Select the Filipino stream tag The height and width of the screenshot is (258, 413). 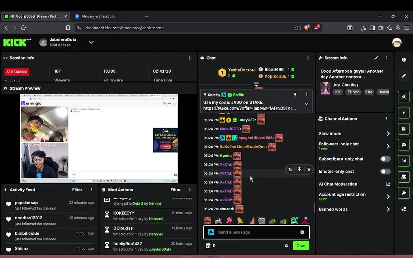[353, 92]
